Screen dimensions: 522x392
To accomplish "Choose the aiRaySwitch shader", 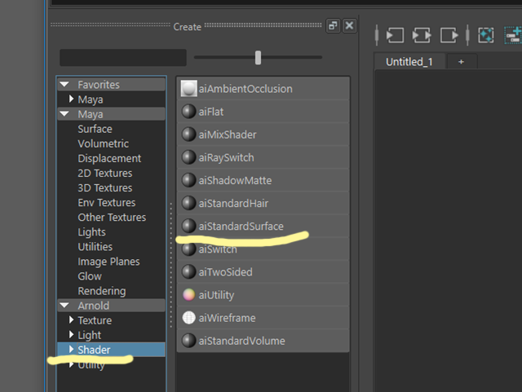I will pyautogui.click(x=263, y=157).
